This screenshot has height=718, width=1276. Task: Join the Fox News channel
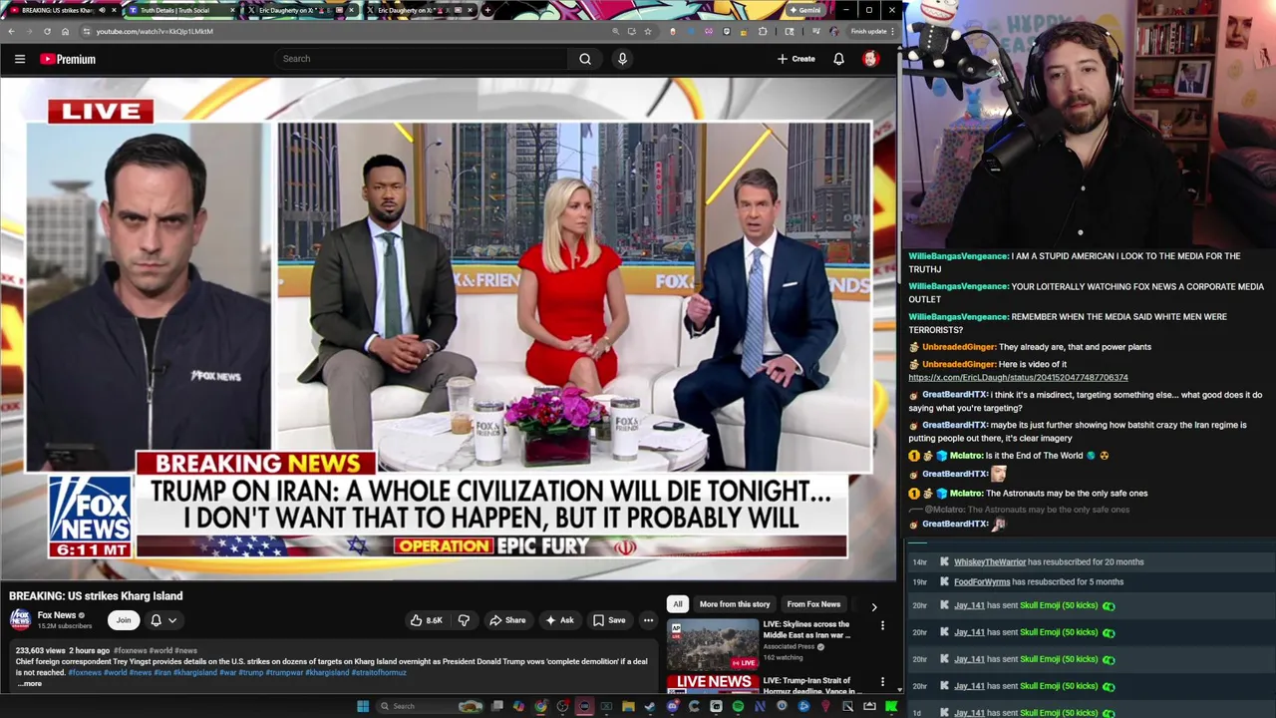(124, 620)
